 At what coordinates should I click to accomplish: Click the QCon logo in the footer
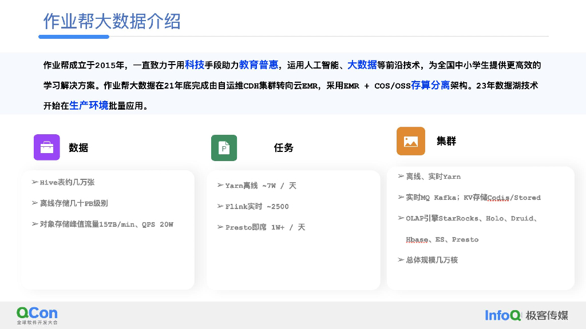click(x=37, y=315)
